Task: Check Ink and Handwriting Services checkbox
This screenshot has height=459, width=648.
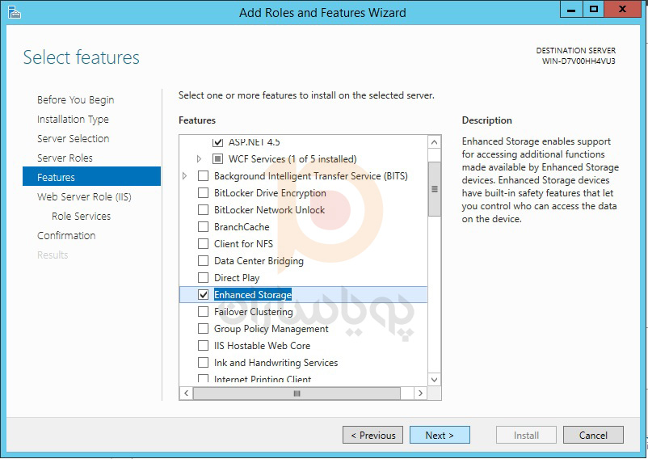Action: tap(203, 362)
